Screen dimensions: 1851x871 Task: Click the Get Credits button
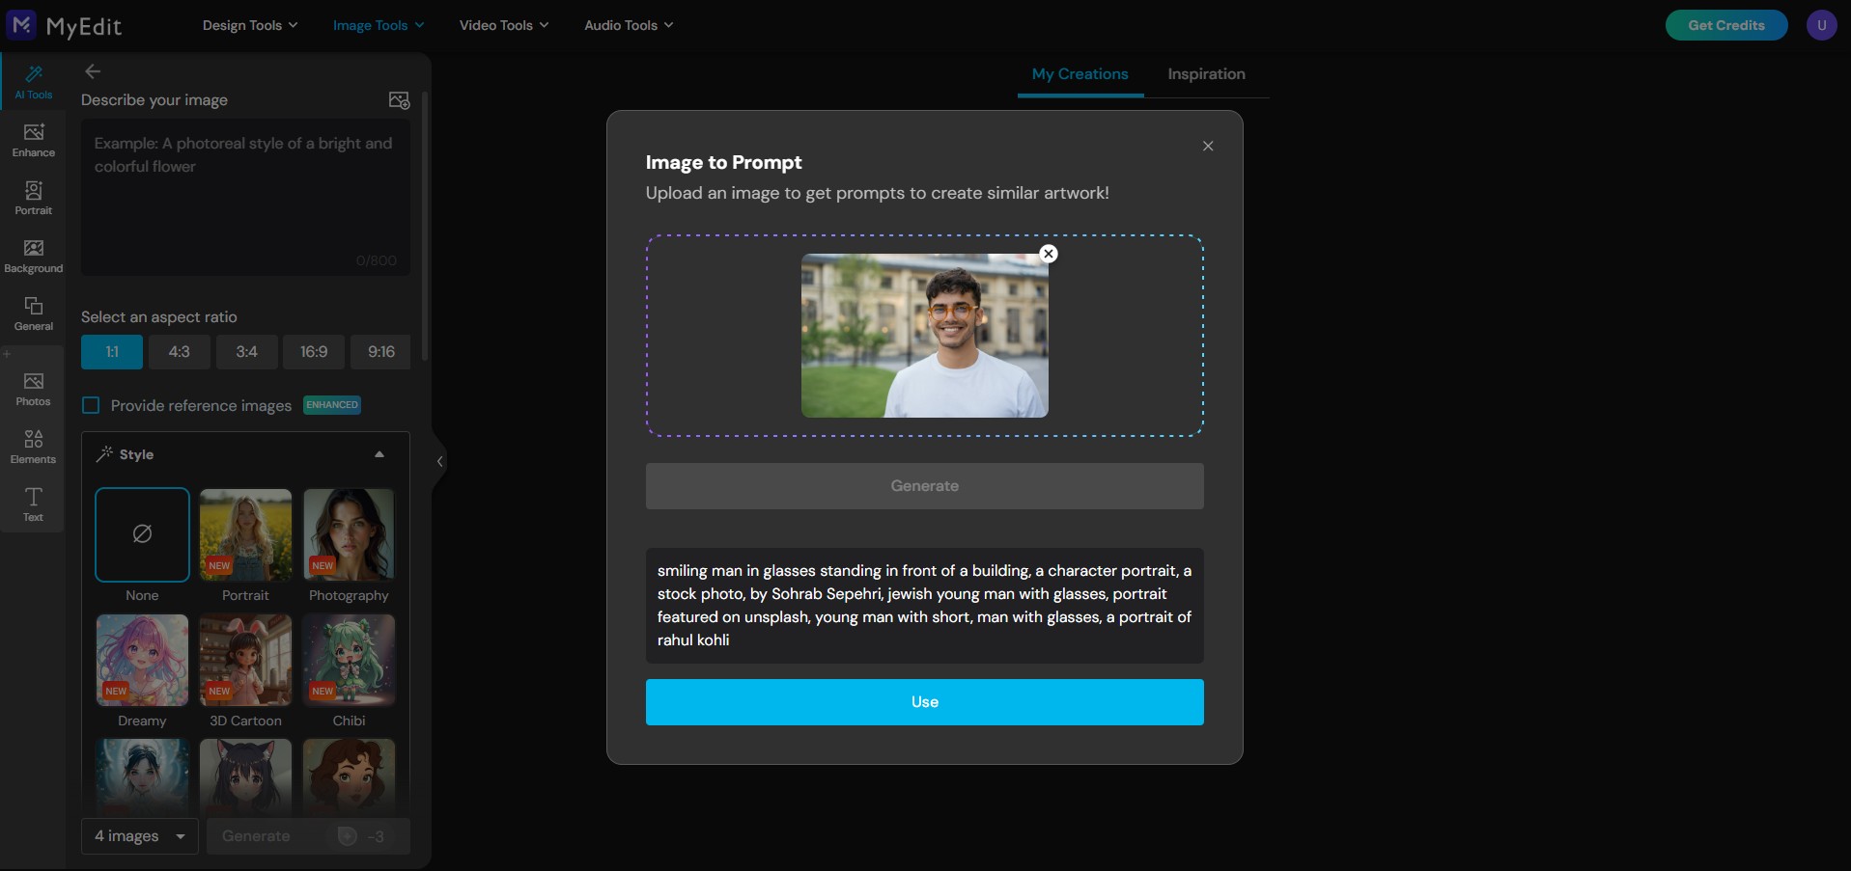(1725, 25)
